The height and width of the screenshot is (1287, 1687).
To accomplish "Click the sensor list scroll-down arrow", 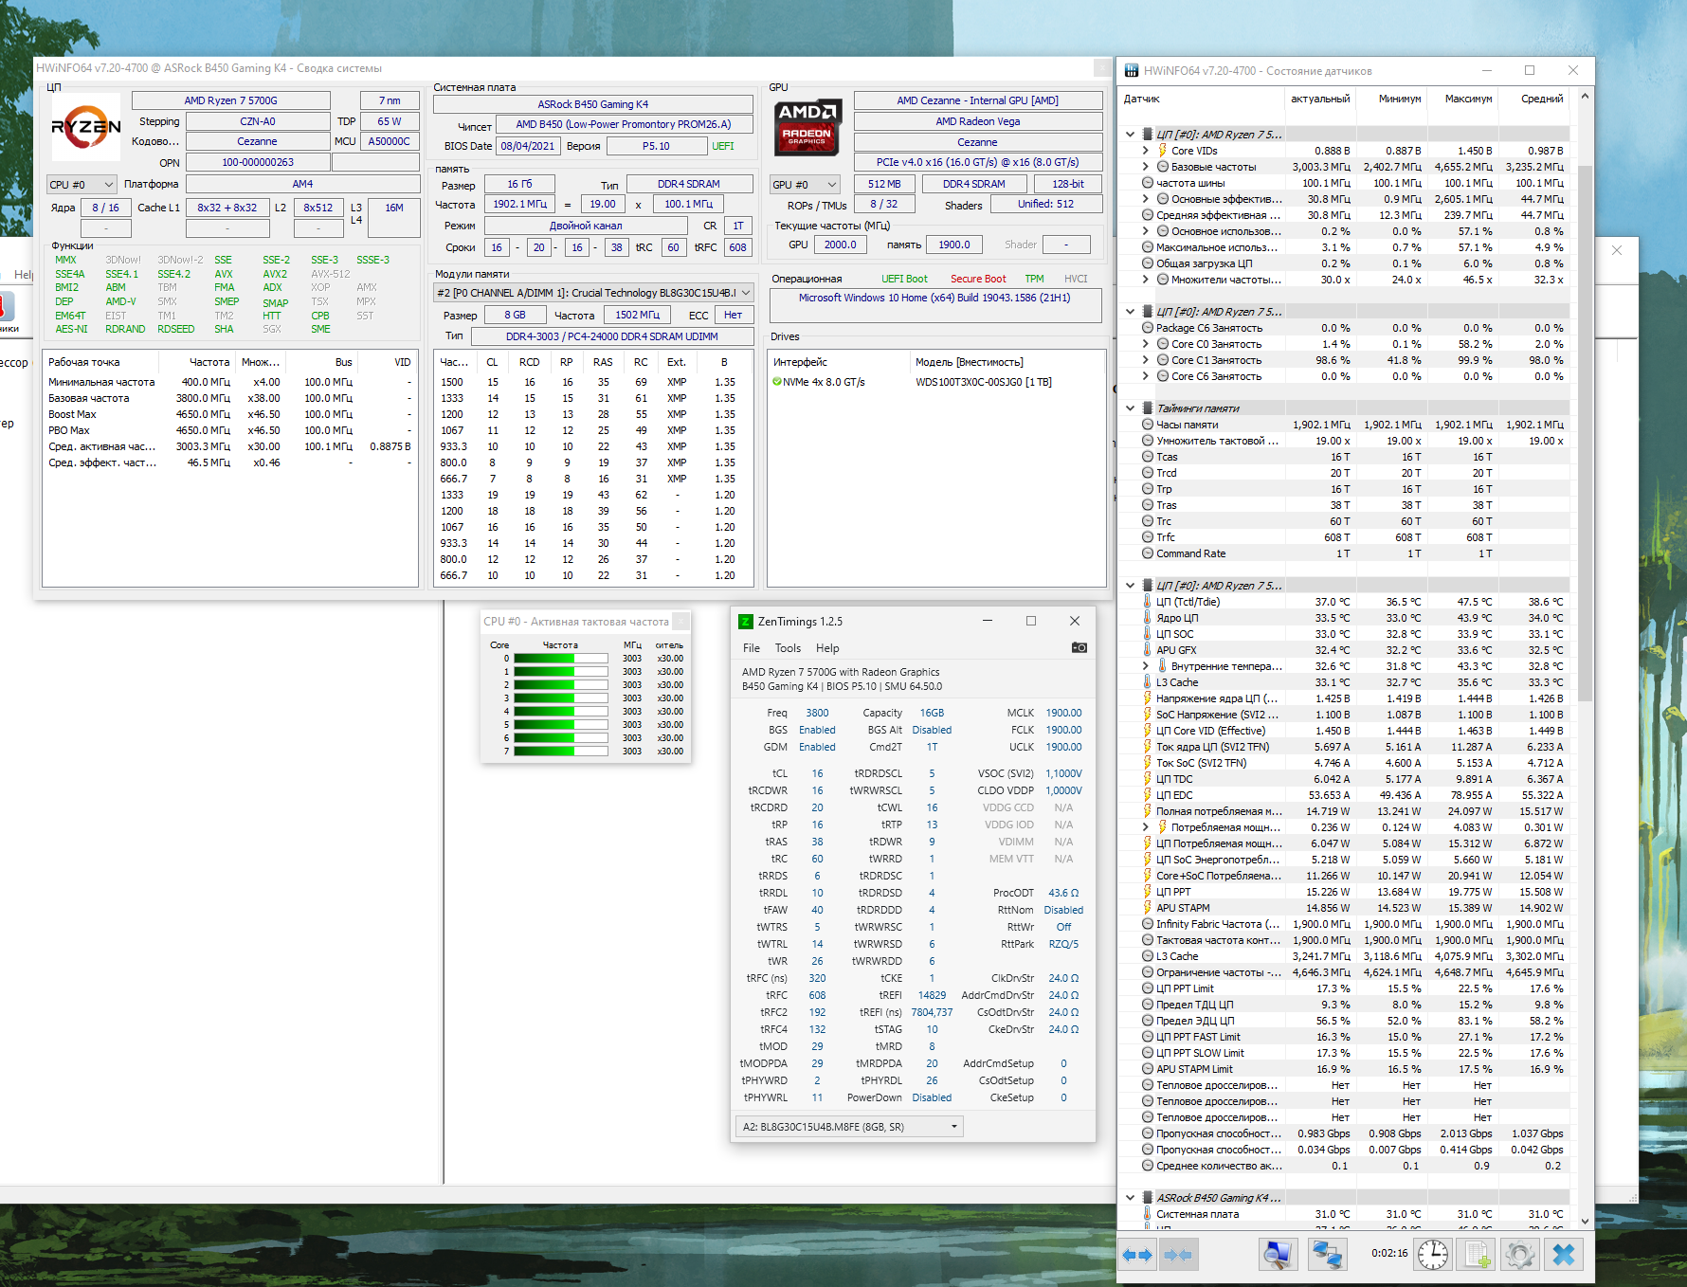I will [x=1585, y=1221].
